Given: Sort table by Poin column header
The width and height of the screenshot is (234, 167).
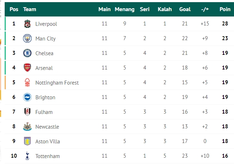Looking at the screenshot, I should [x=225, y=9].
